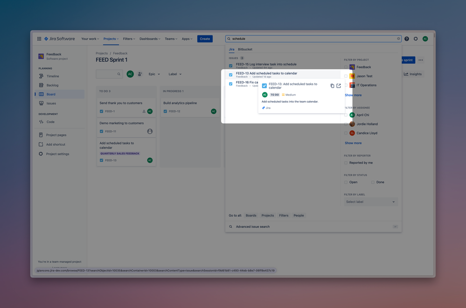Click AC assignee avatar in FEED-13 preview
The height and width of the screenshot is (308, 466).
[x=265, y=95]
